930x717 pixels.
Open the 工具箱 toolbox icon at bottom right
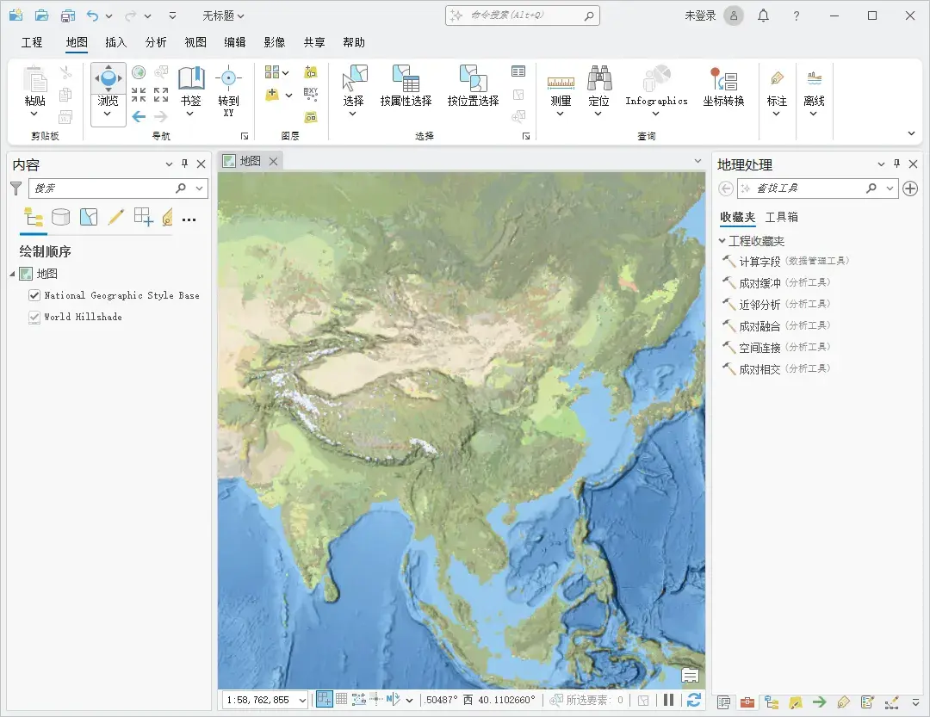pyautogui.click(x=747, y=702)
